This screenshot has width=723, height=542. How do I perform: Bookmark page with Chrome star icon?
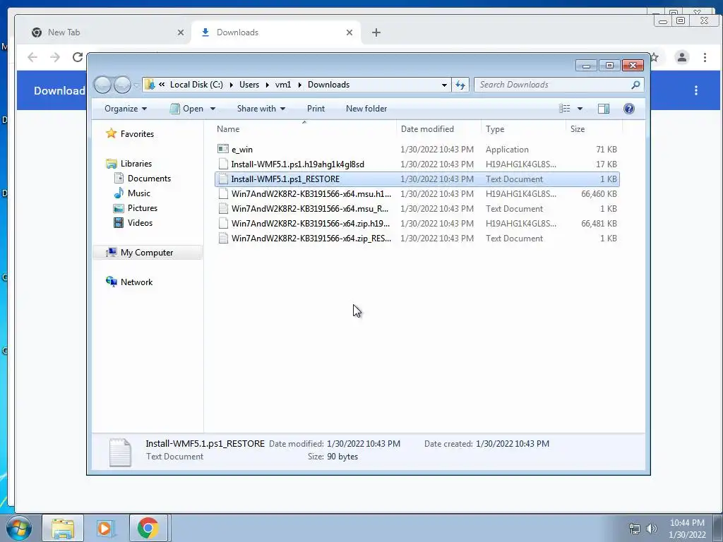[x=655, y=57]
